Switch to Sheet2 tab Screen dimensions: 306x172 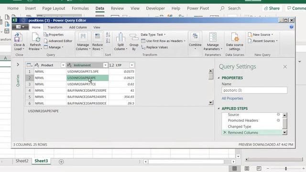tap(22, 161)
